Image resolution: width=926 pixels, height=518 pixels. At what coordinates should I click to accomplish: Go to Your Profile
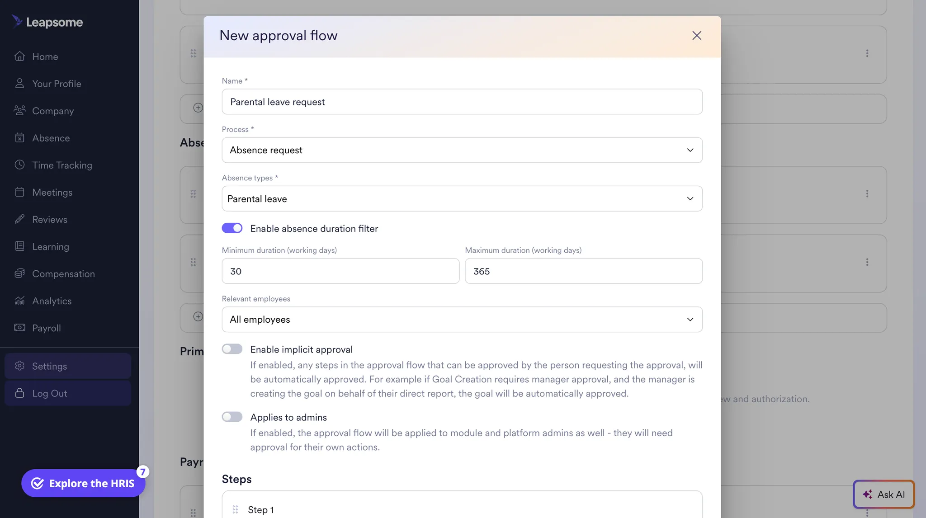(56, 84)
